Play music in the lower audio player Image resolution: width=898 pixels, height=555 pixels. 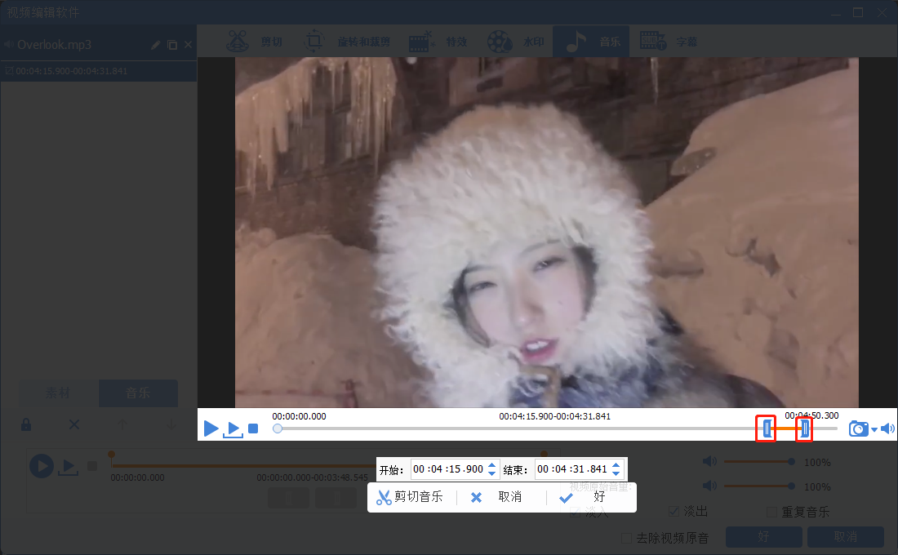pyautogui.click(x=42, y=466)
